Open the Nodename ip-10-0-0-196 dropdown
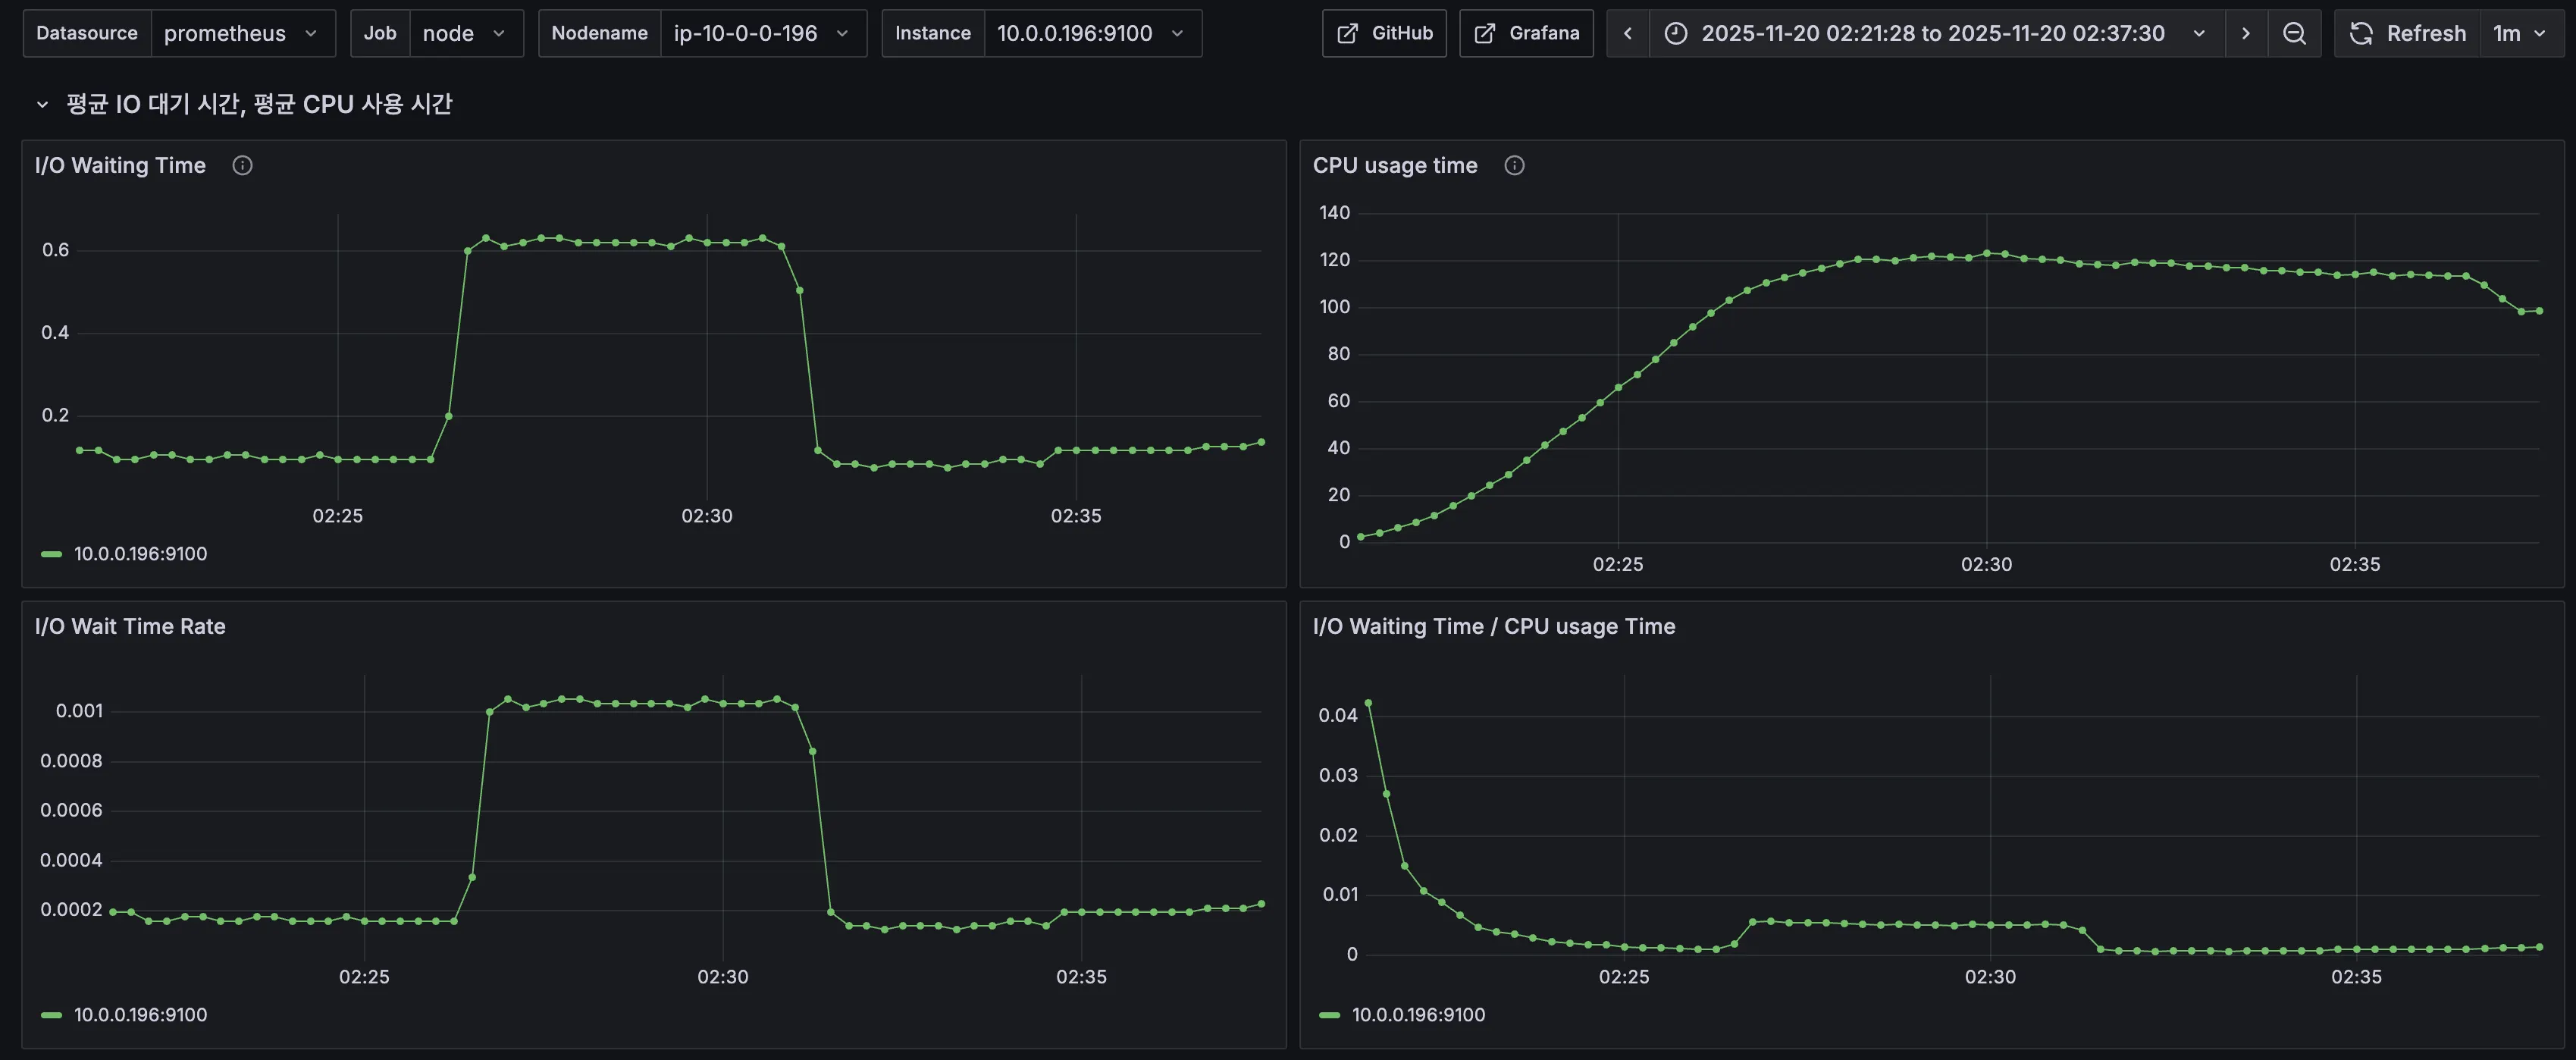This screenshot has height=1060, width=2576. click(x=762, y=34)
